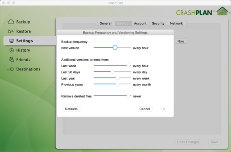
Task: Go to the Restore section
Action: click(23, 31)
